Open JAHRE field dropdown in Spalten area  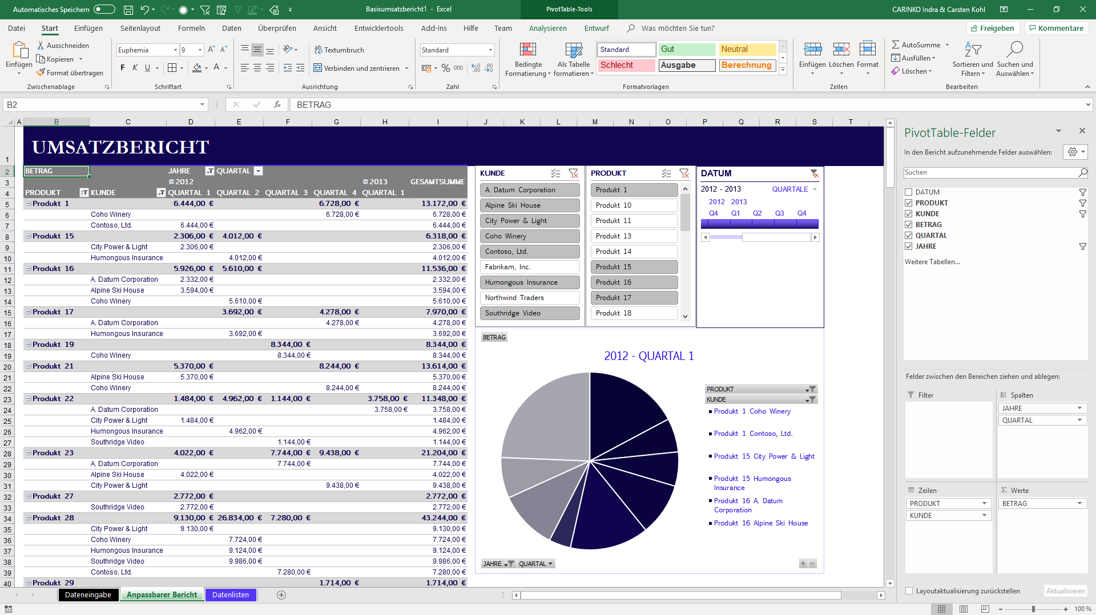click(x=1079, y=408)
